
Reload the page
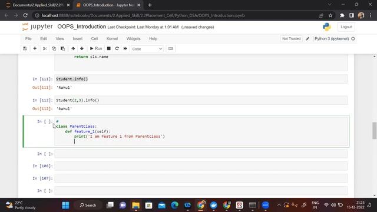25,15
